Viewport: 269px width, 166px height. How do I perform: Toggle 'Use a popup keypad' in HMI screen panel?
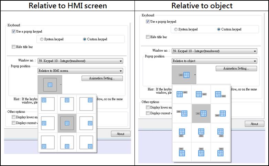14,32
